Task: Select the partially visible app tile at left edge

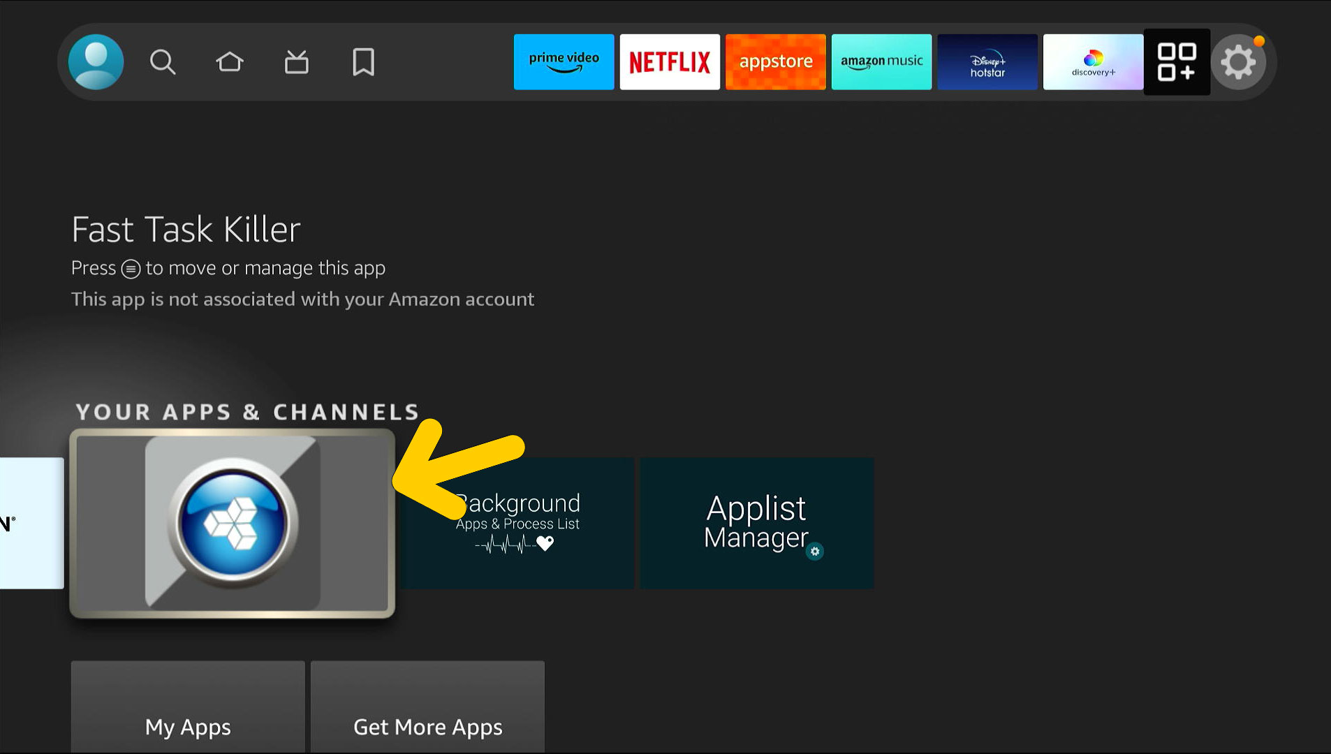Action: pos(31,524)
